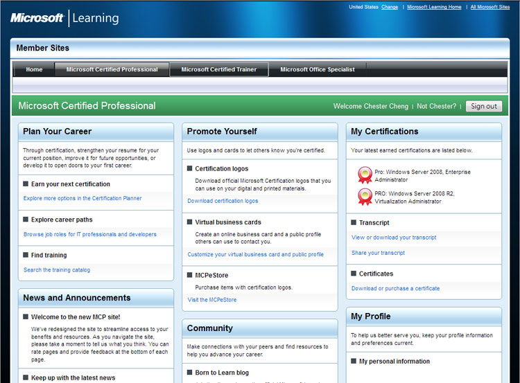Click the Not Chester? link
The image size is (520, 383).
click(x=436, y=107)
